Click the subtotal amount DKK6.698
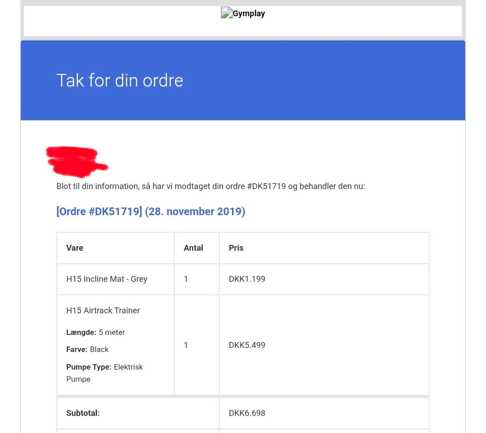Screen dimensions: 486x433 tap(247, 413)
